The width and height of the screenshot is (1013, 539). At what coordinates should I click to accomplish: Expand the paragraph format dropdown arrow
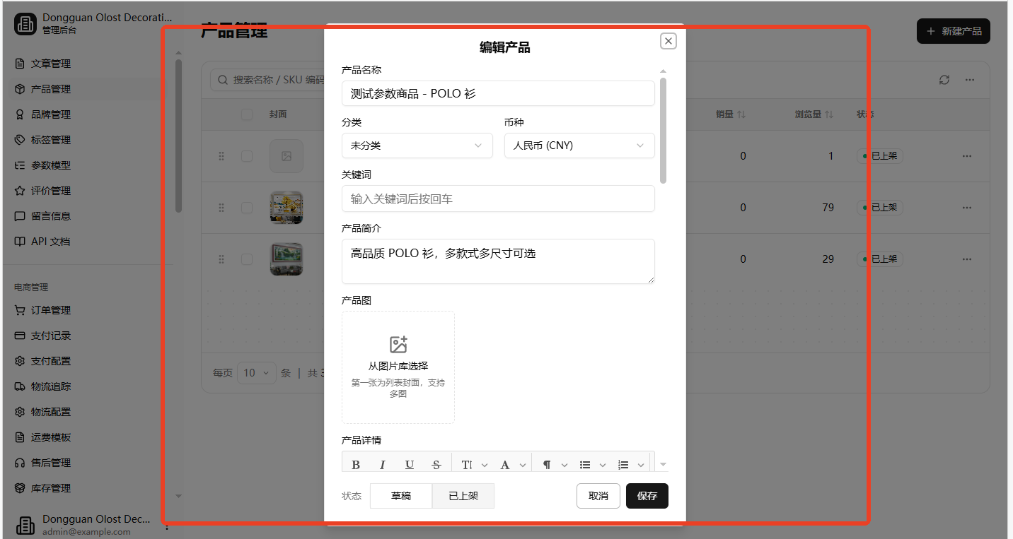[x=565, y=465]
